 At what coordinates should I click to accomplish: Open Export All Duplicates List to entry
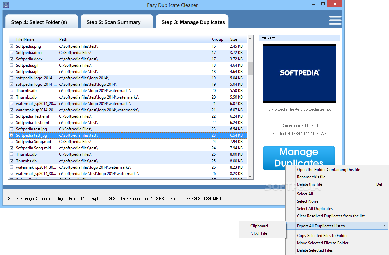337,226
